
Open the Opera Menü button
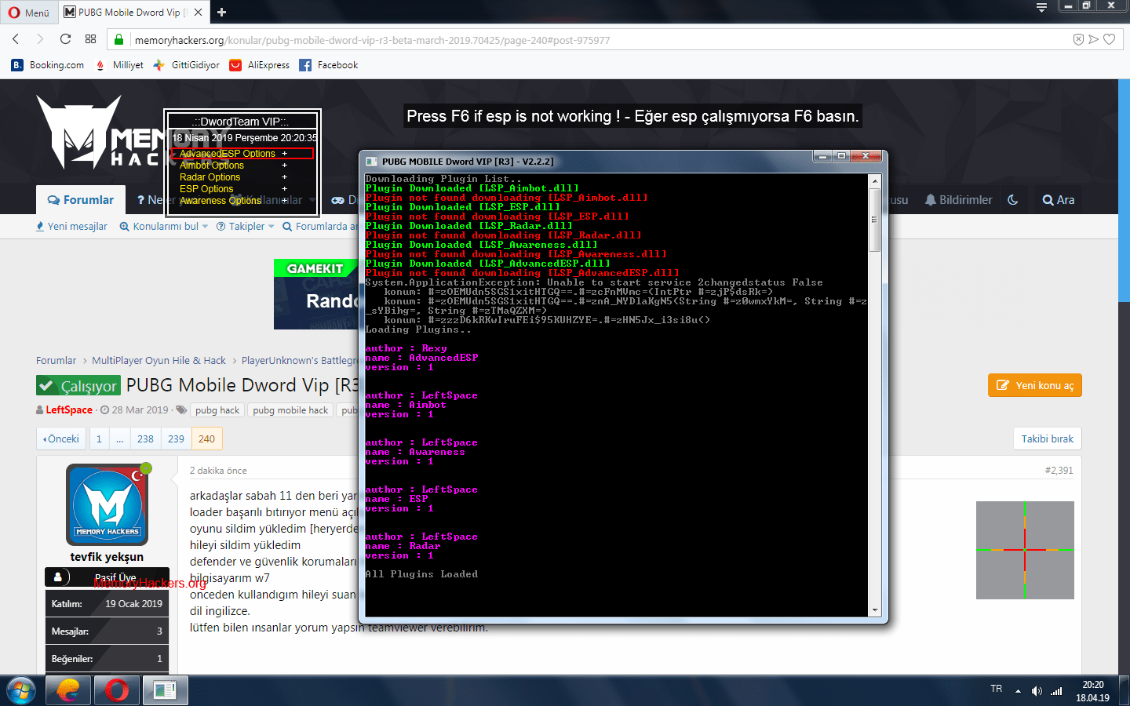28,12
